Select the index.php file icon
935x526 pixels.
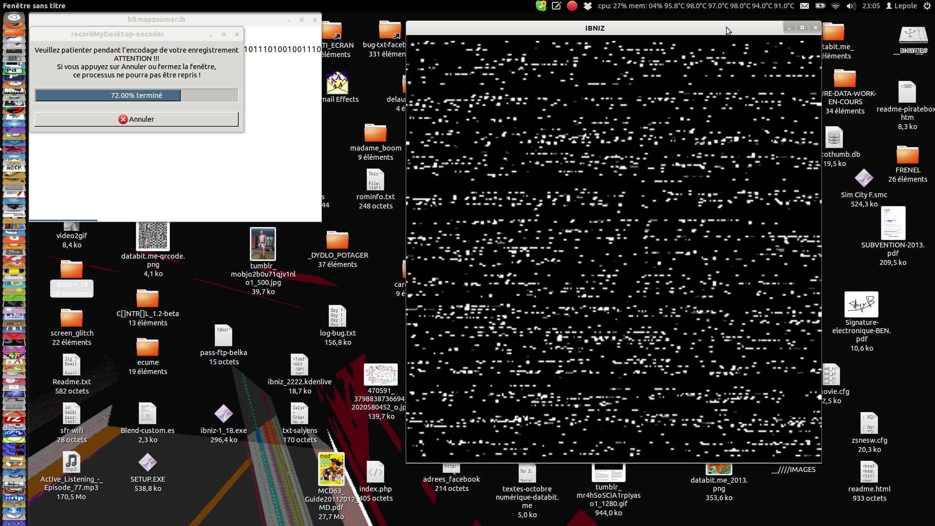[x=375, y=472]
